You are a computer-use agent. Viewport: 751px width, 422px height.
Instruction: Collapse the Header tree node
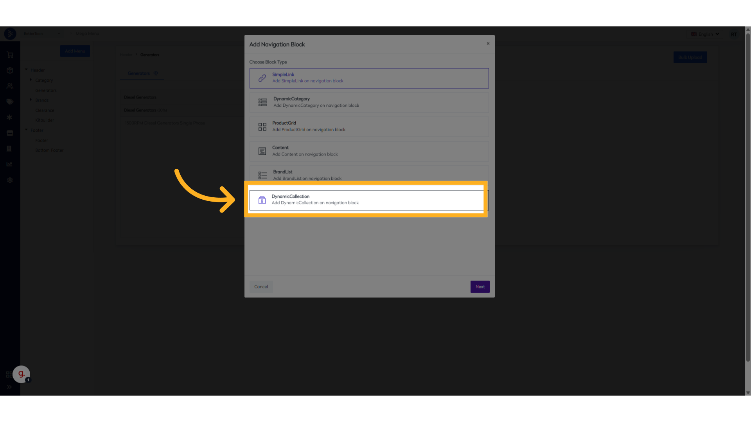pyautogui.click(x=26, y=70)
